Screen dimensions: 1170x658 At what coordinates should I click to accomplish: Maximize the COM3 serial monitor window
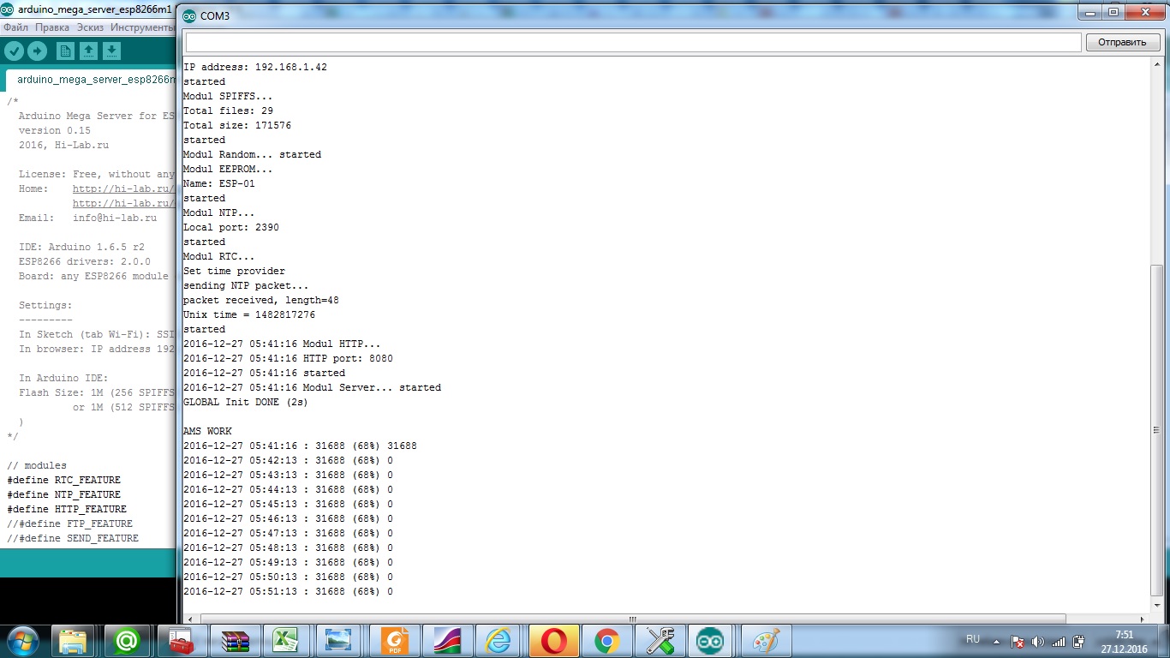click(1113, 13)
